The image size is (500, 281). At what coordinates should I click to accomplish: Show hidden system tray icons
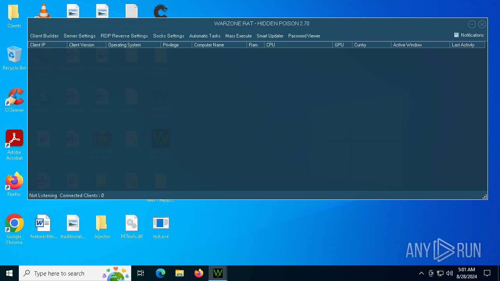(421, 273)
